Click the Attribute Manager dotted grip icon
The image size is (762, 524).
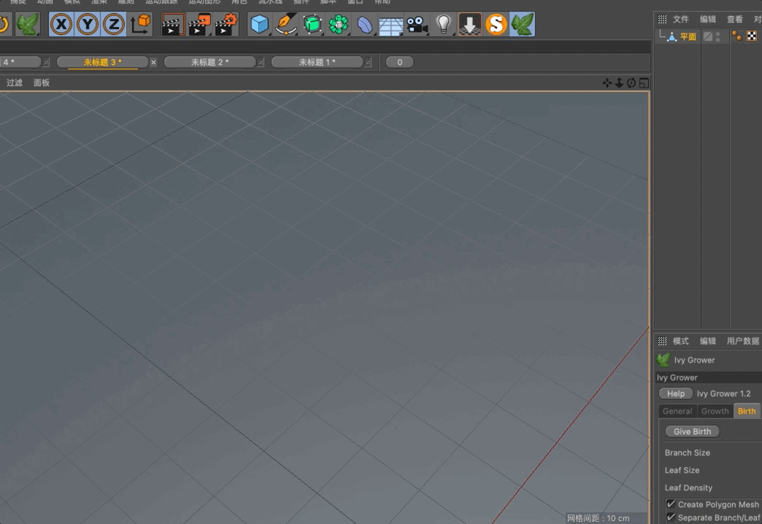(x=662, y=342)
